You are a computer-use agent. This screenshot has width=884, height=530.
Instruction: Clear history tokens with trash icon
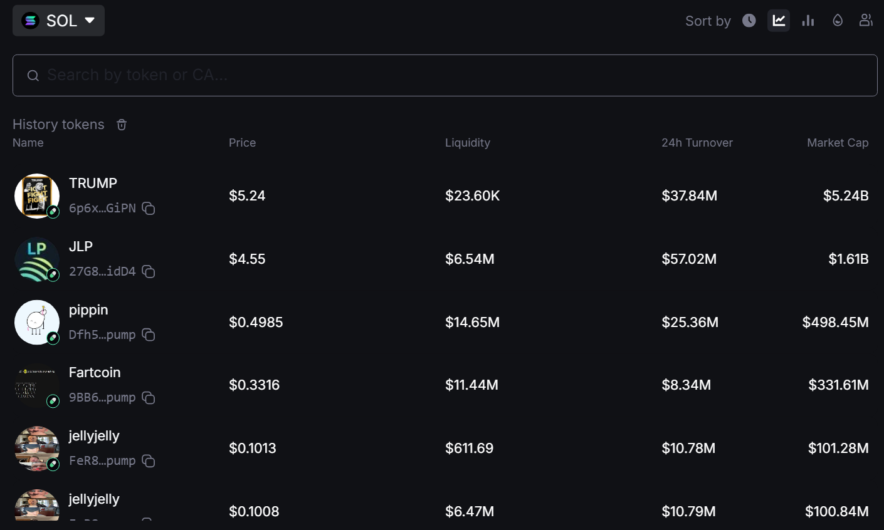122,125
